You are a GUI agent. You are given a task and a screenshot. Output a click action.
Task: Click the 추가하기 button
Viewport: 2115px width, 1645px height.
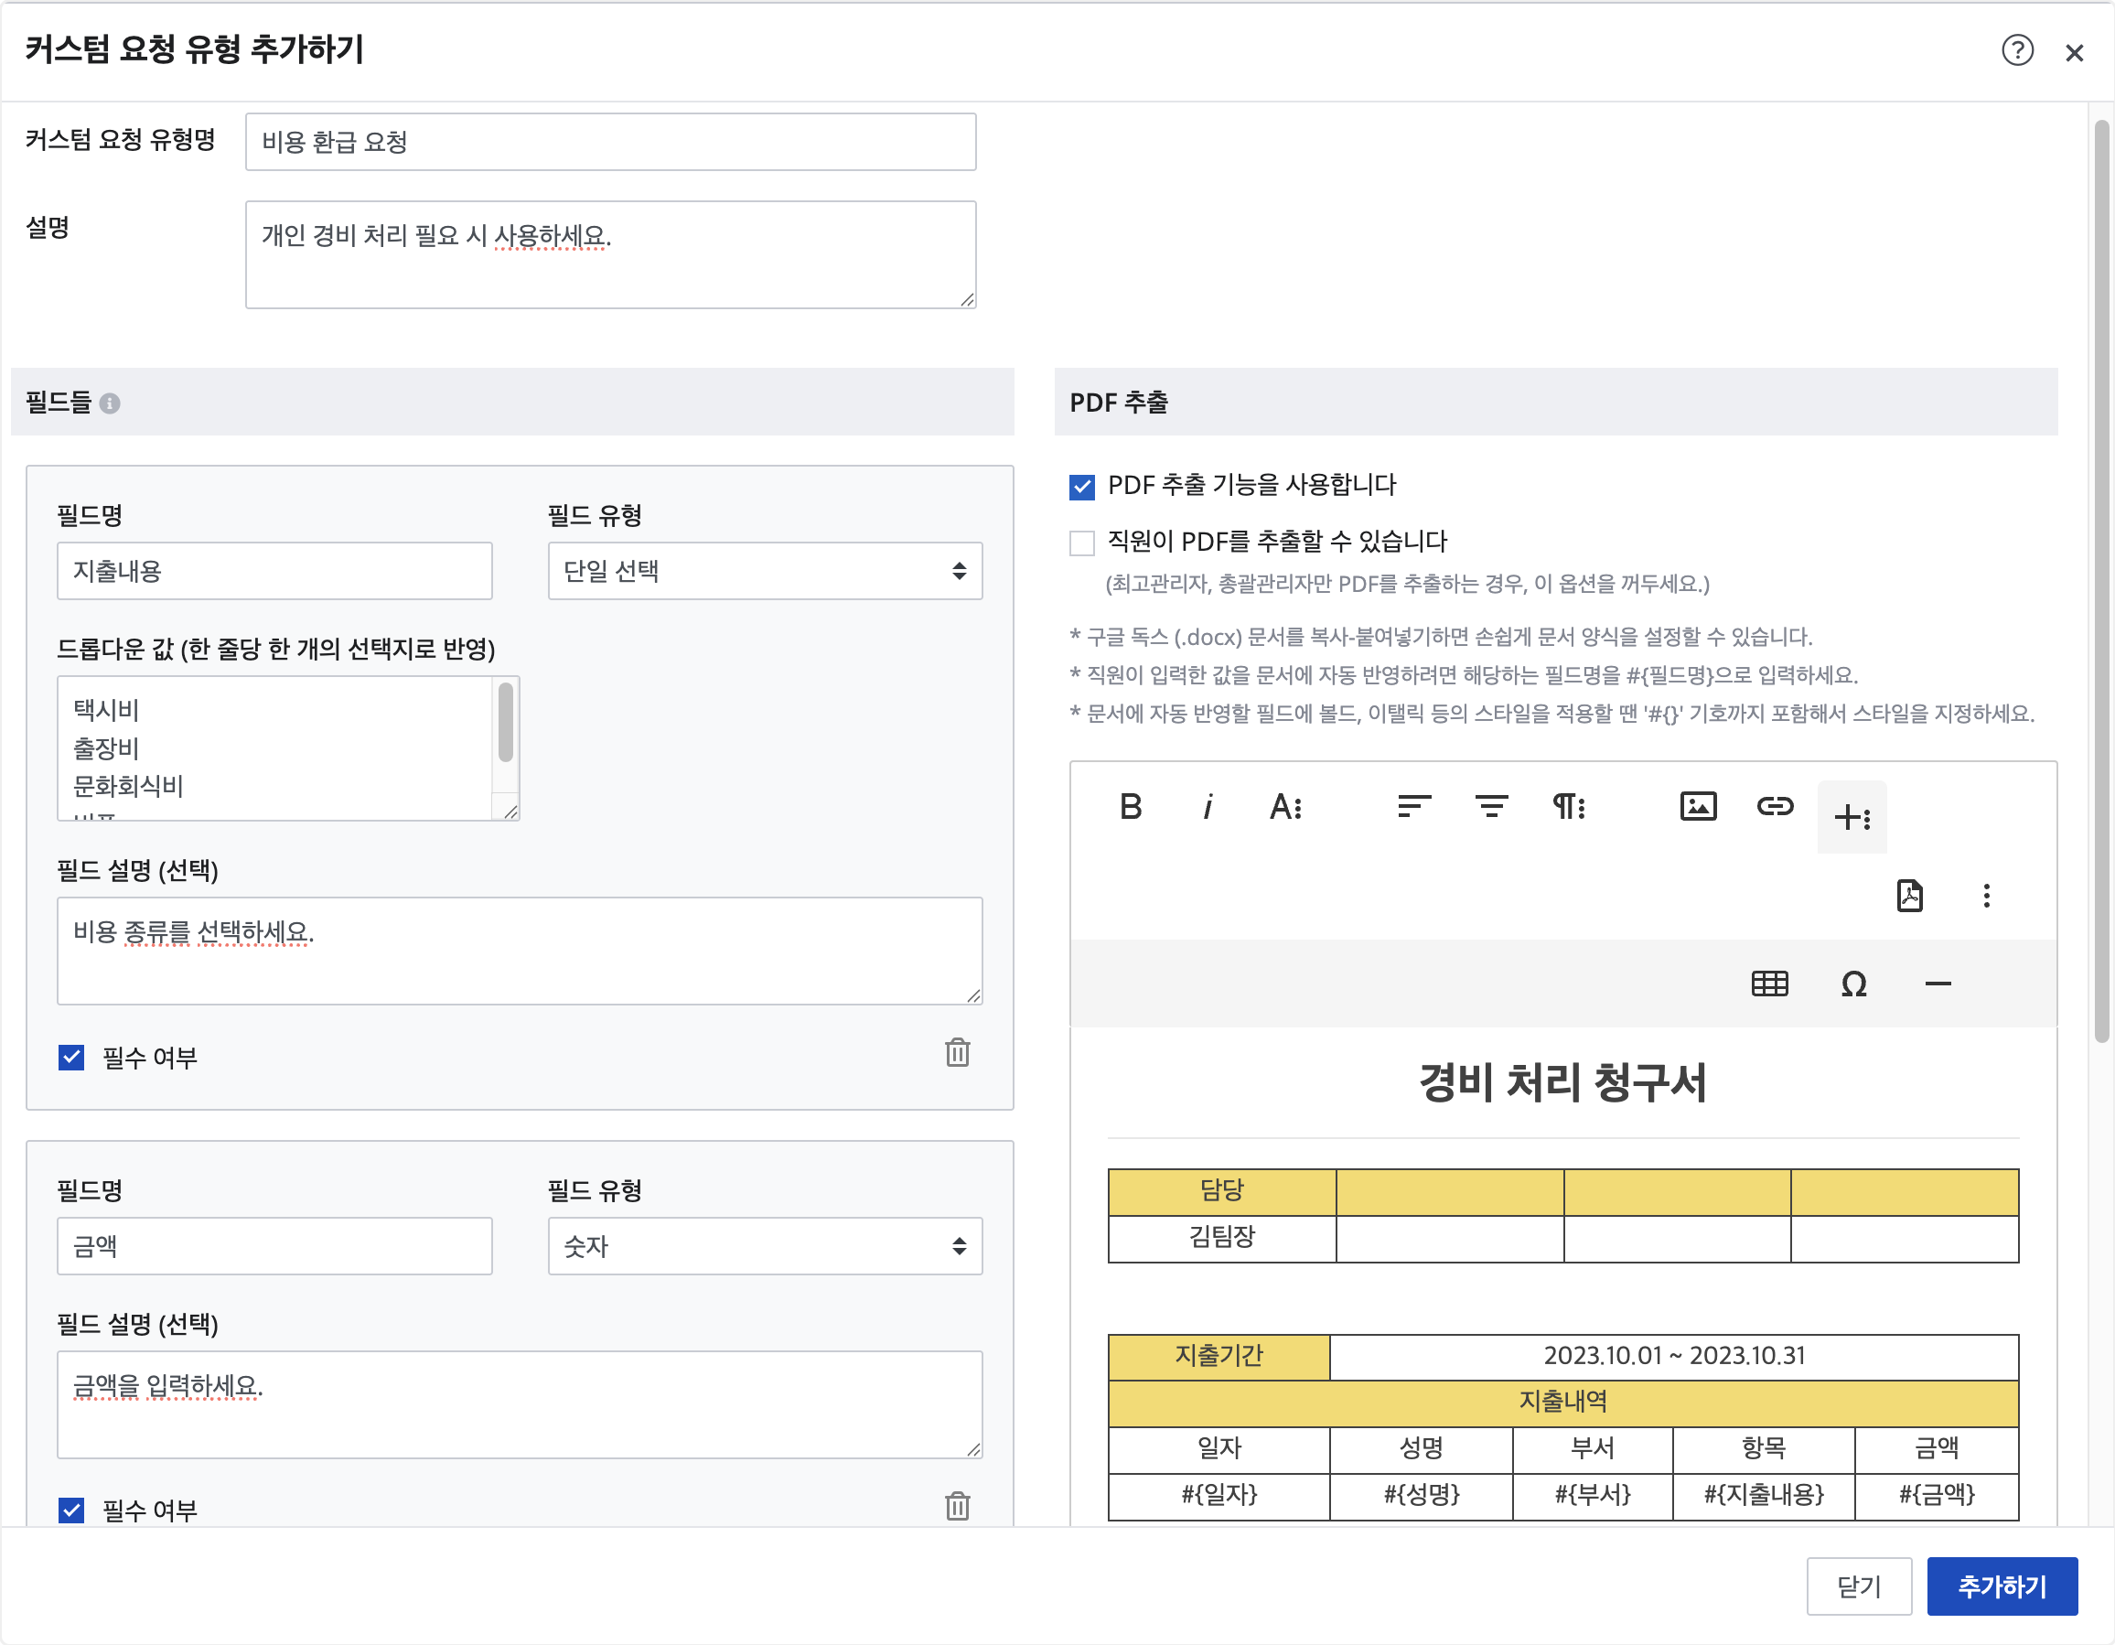[2001, 1586]
